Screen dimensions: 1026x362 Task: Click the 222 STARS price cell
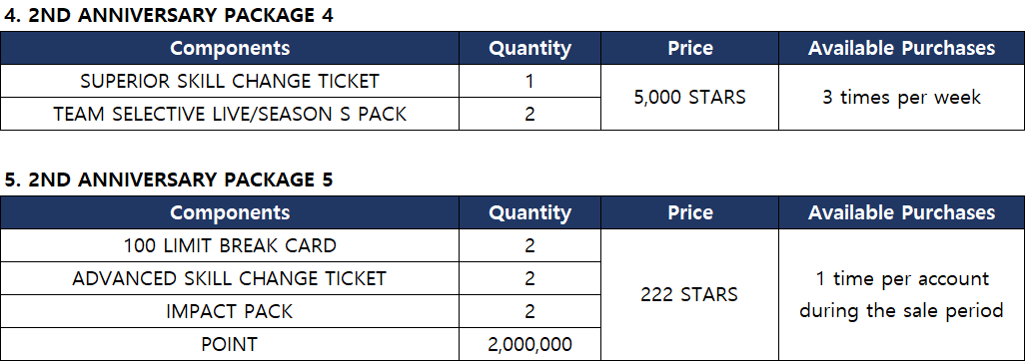pyautogui.click(x=689, y=295)
